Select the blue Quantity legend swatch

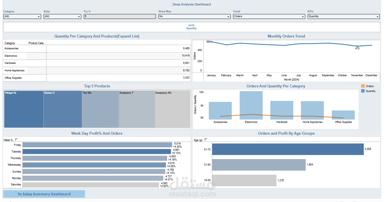[363, 91]
